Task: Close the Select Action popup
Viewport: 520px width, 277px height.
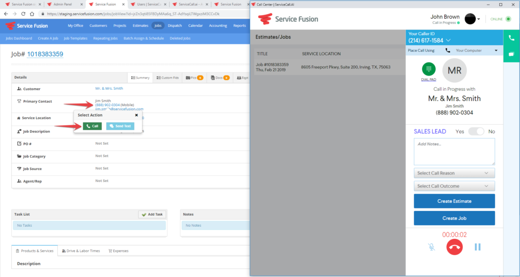Action: (136, 115)
